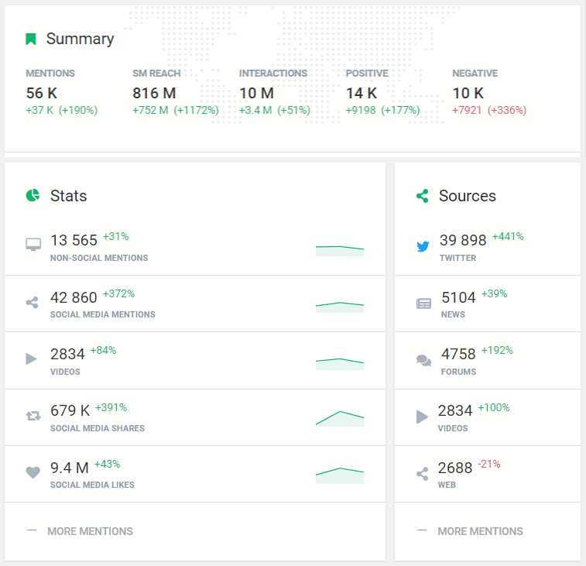The height and width of the screenshot is (566, 586).
Task: Click the 5104 News count
Action: pyautogui.click(x=458, y=297)
